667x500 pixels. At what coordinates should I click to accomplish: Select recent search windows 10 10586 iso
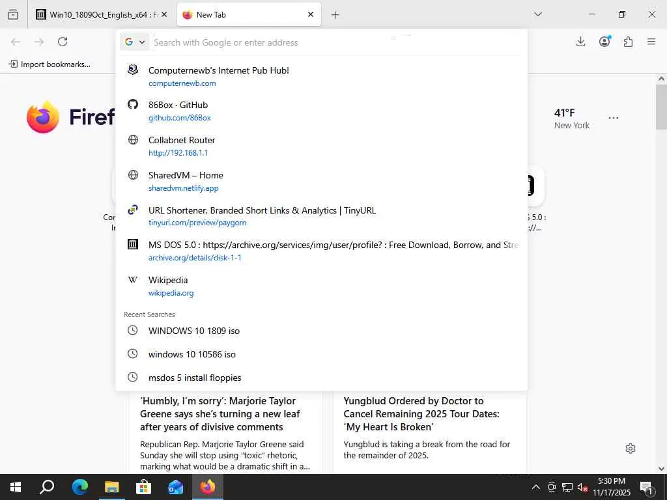(322, 354)
